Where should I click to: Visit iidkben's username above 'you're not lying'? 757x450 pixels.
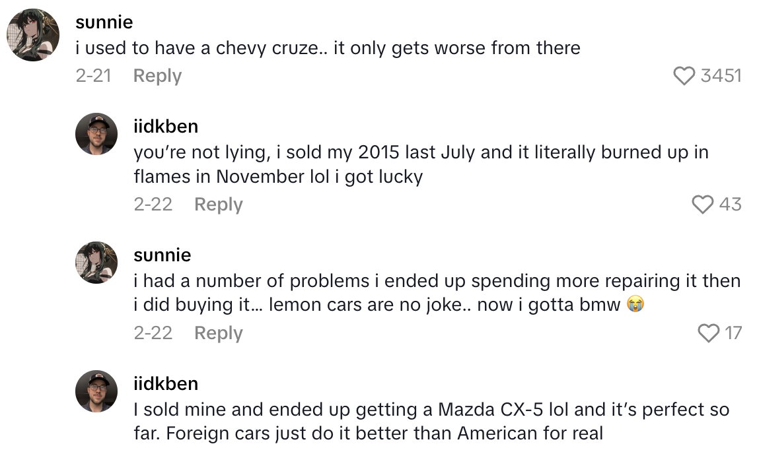point(165,126)
